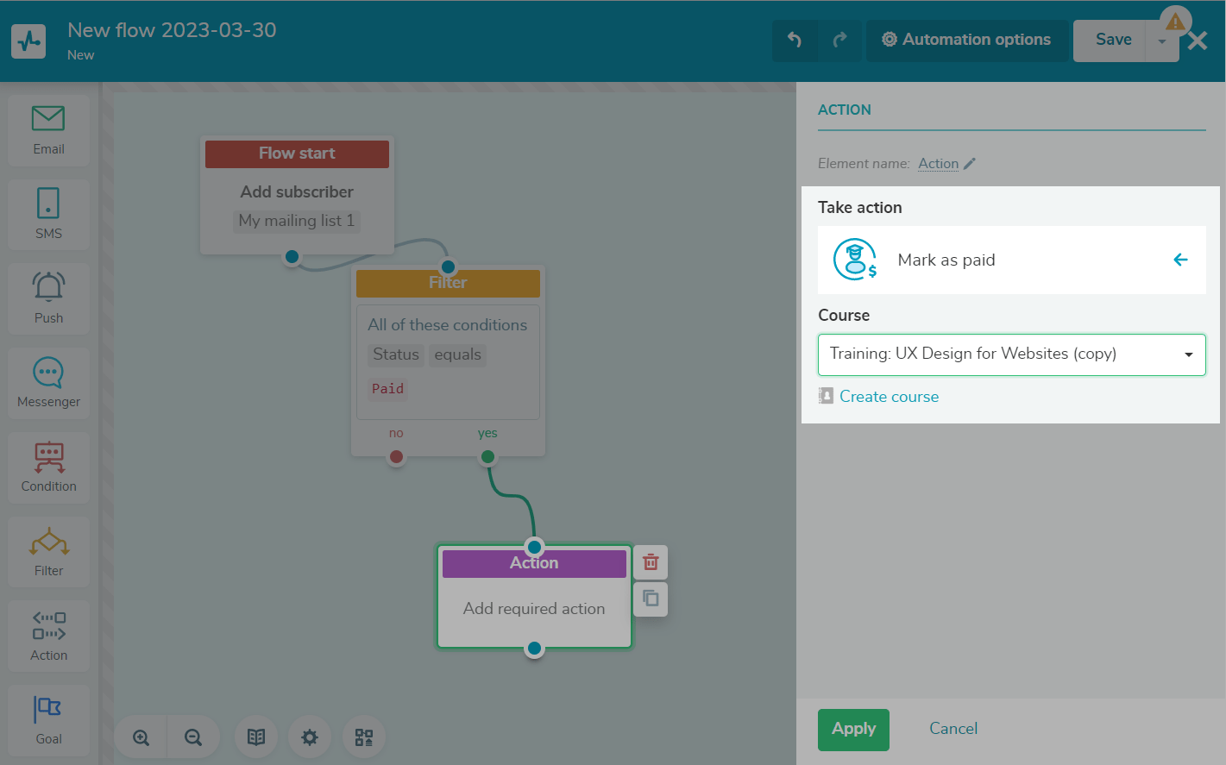Click the Create course link
The width and height of the screenshot is (1226, 765).
(889, 397)
